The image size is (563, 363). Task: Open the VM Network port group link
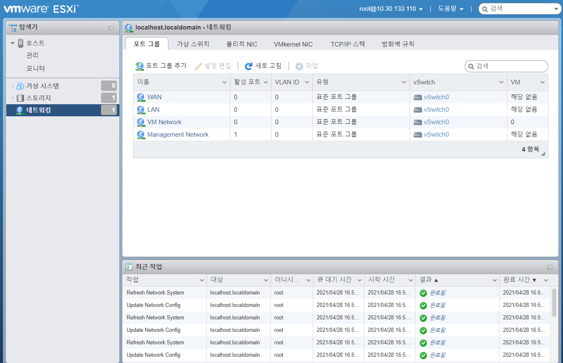point(164,122)
